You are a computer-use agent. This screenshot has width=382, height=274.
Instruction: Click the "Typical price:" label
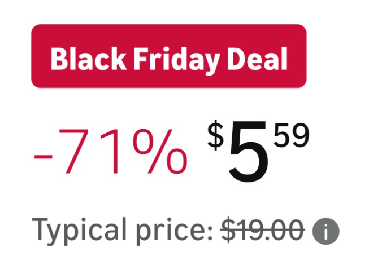[122, 231]
